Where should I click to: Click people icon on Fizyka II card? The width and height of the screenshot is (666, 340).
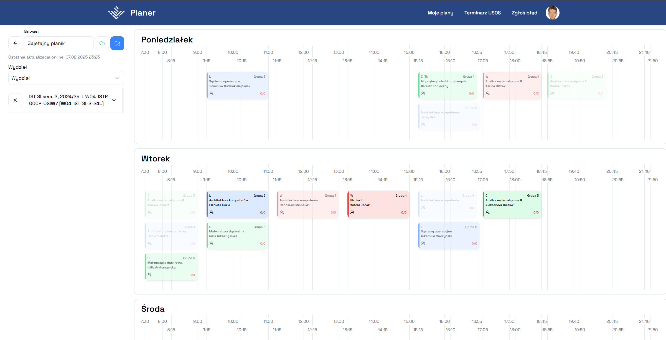(x=352, y=212)
